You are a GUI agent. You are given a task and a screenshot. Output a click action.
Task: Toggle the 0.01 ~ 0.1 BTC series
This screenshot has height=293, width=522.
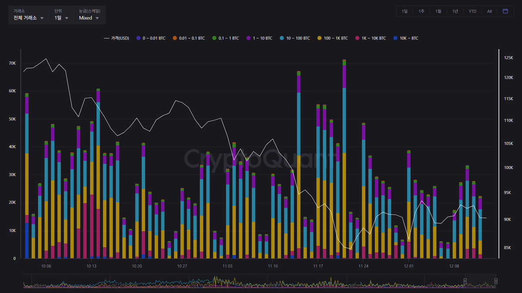pyautogui.click(x=188, y=38)
